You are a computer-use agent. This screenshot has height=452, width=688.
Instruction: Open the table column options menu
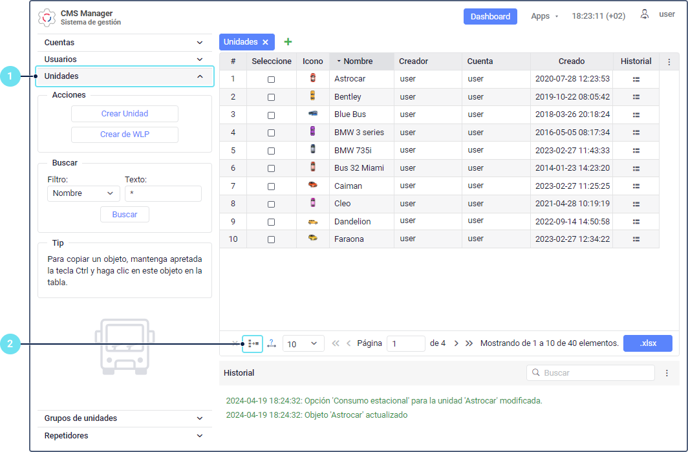click(669, 62)
